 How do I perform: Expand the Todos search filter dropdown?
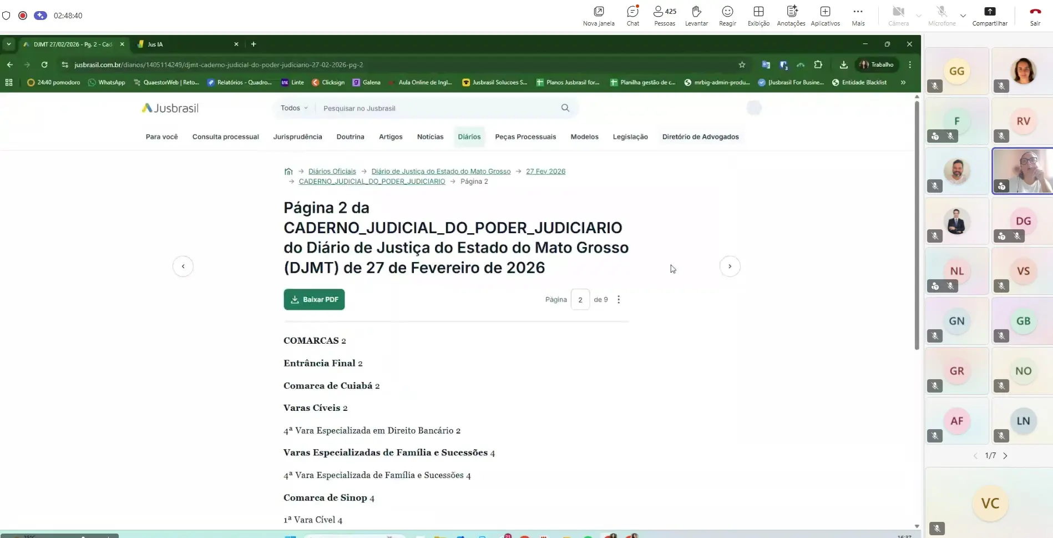click(293, 108)
